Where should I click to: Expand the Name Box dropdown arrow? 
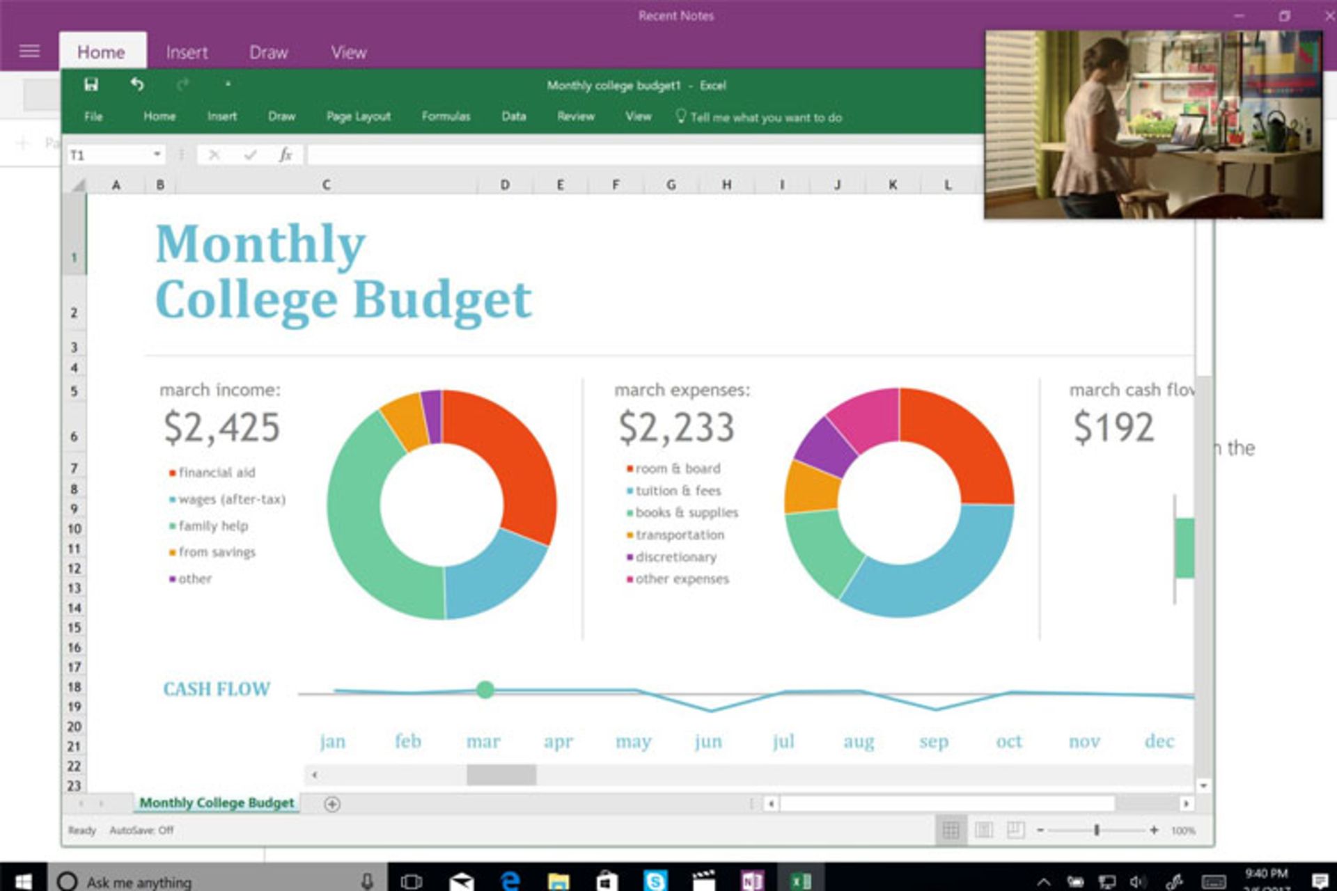[x=157, y=154]
